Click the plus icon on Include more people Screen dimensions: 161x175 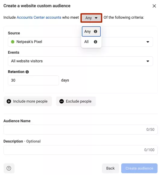coord(9,101)
